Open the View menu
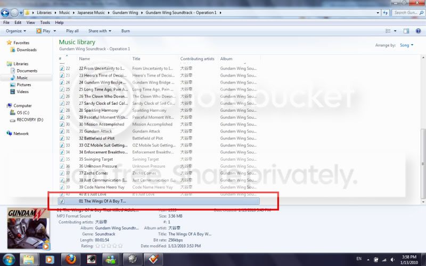Screen dimensions: 426x266 click(x=30, y=22)
